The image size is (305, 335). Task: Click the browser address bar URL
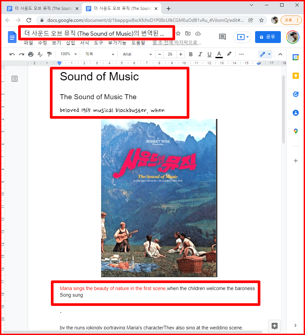point(145,20)
